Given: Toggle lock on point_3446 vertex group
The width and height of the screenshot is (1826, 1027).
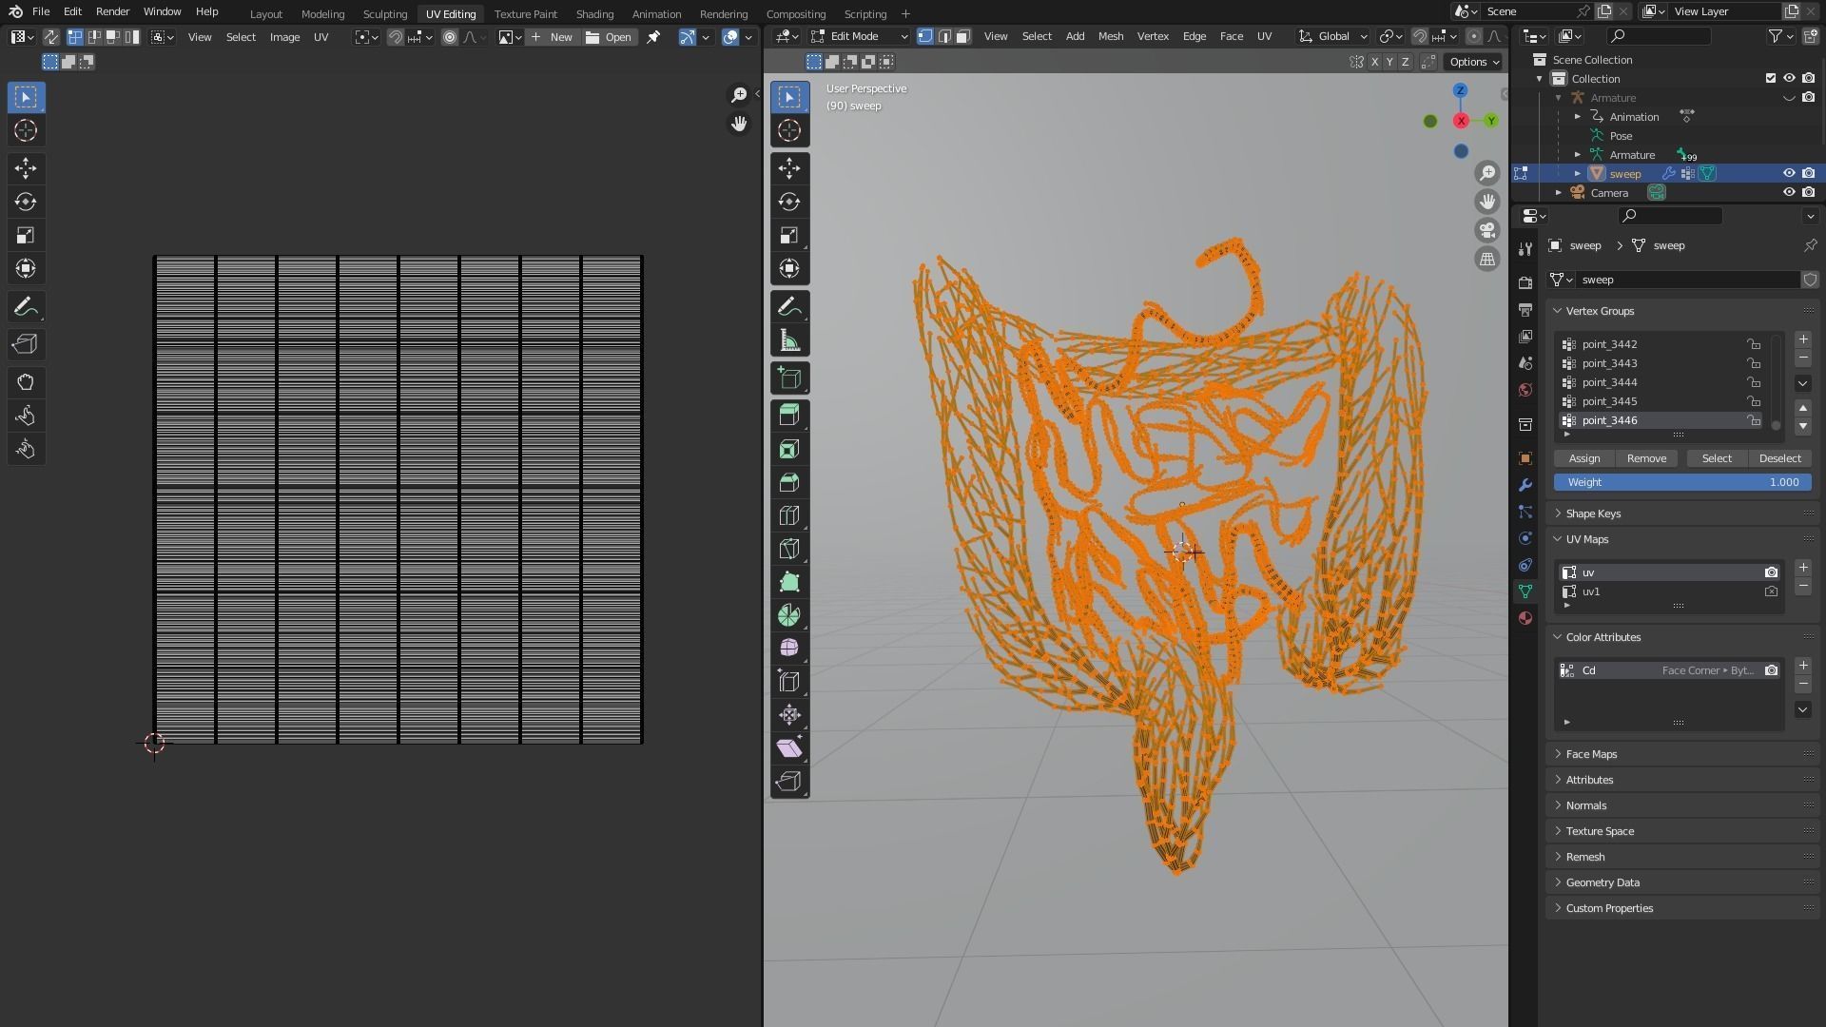Looking at the screenshot, I should [1753, 420].
